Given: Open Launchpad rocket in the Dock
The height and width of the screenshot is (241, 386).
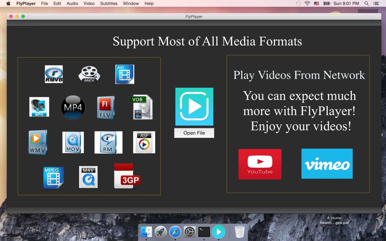Looking at the screenshot, I should pyautogui.click(x=161, y=232).
